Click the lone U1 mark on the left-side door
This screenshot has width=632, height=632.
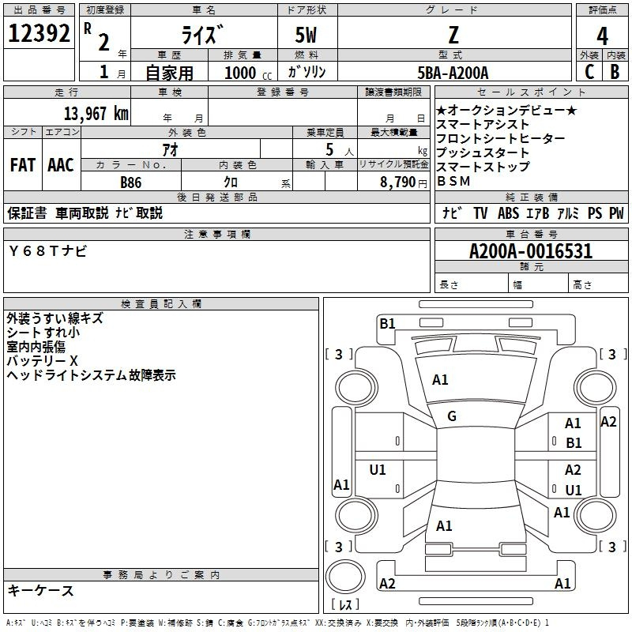pyautogui.click(x=378, y=470)
